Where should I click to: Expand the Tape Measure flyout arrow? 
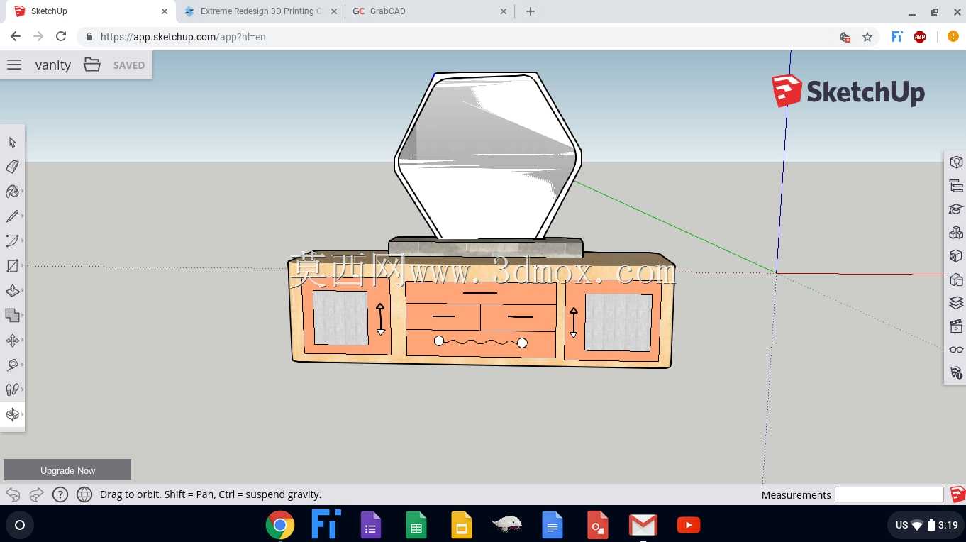click(x=23, y=365)
